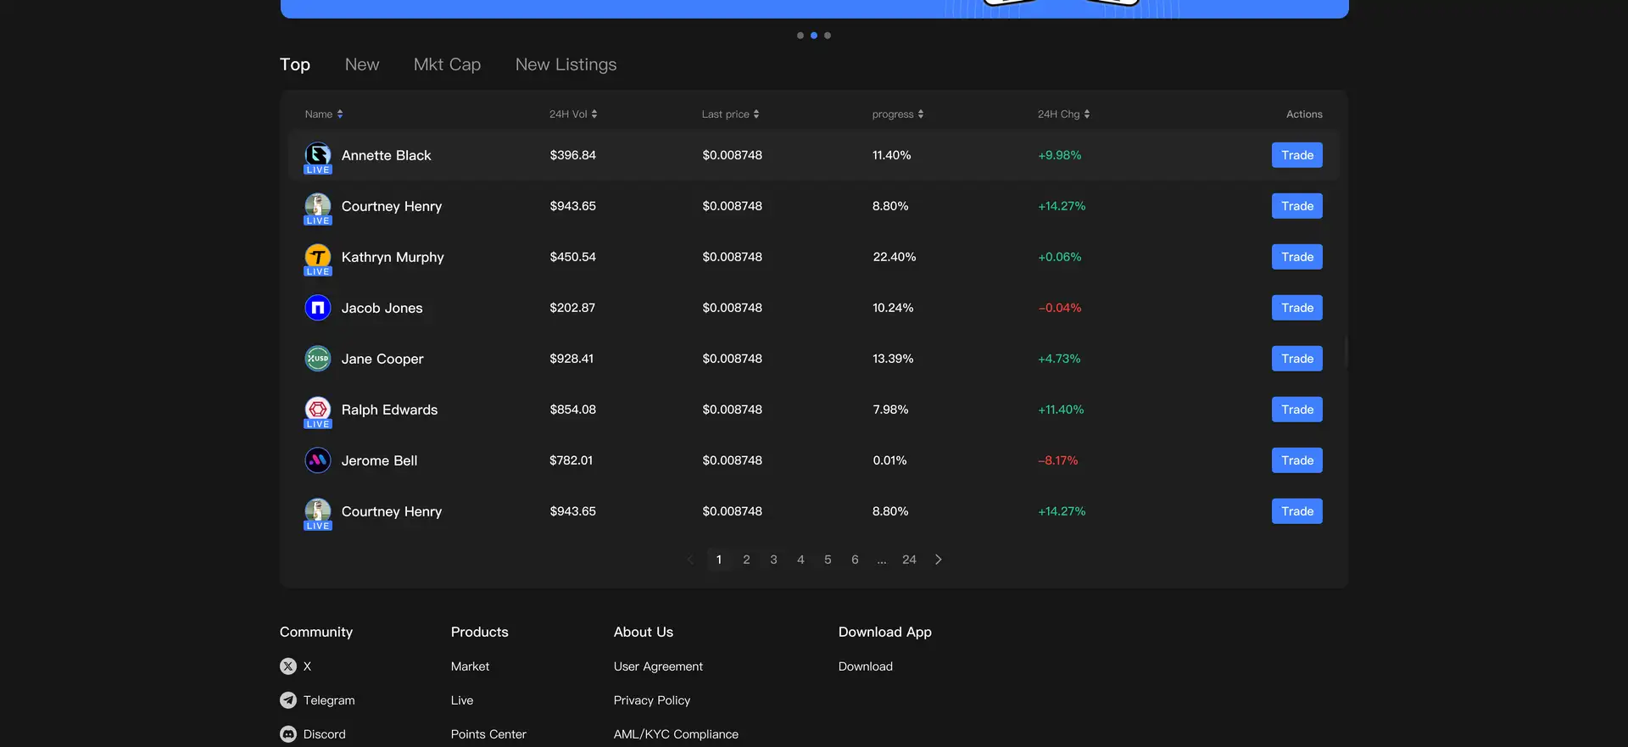Click Ralph Edwards' red hexagon icon
The width and height of the screenshot is (1628, 747).
(318, 409)
